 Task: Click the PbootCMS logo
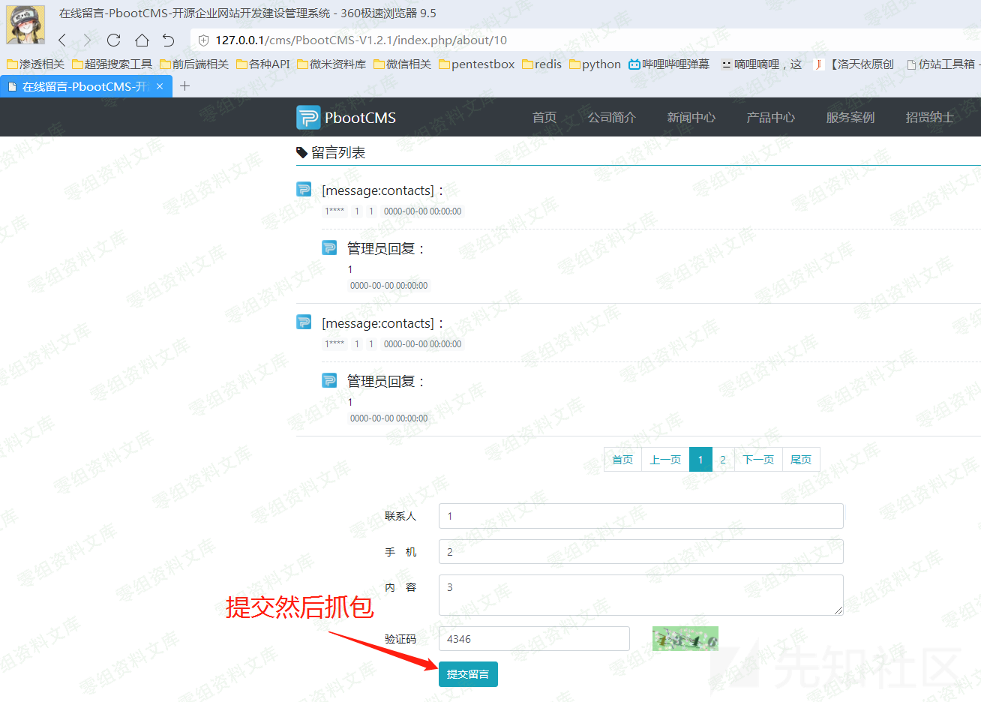coord(346,118)
